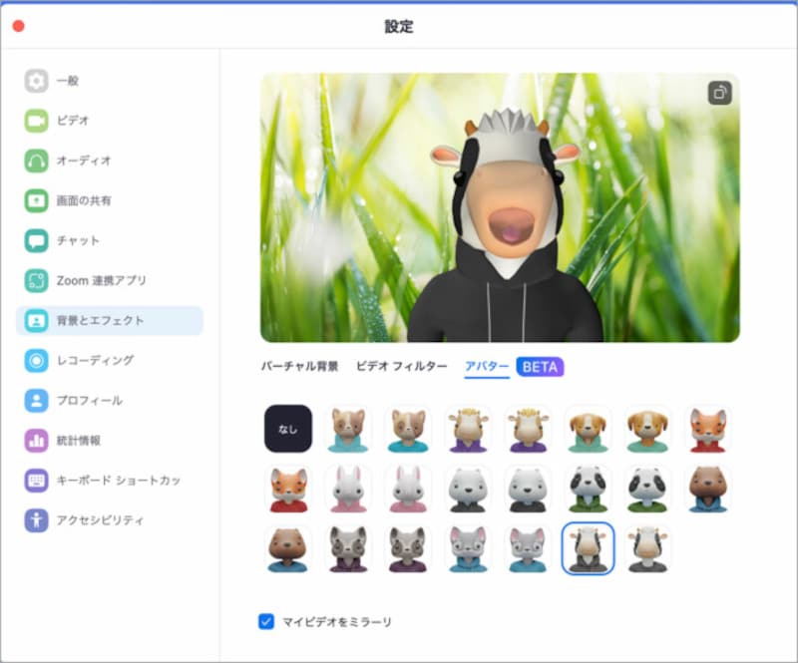Select the アバター BETA tab
The height and width of the screenshot is (663, 798).
(488, 366)
